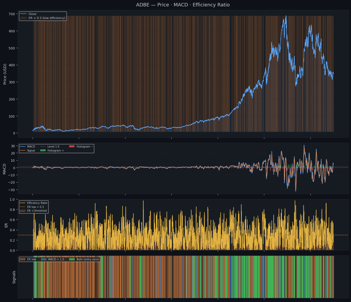Click the 'Histogram +' legend label
Image resolution: width=351 pixels, height=302 pixels.
56,151
